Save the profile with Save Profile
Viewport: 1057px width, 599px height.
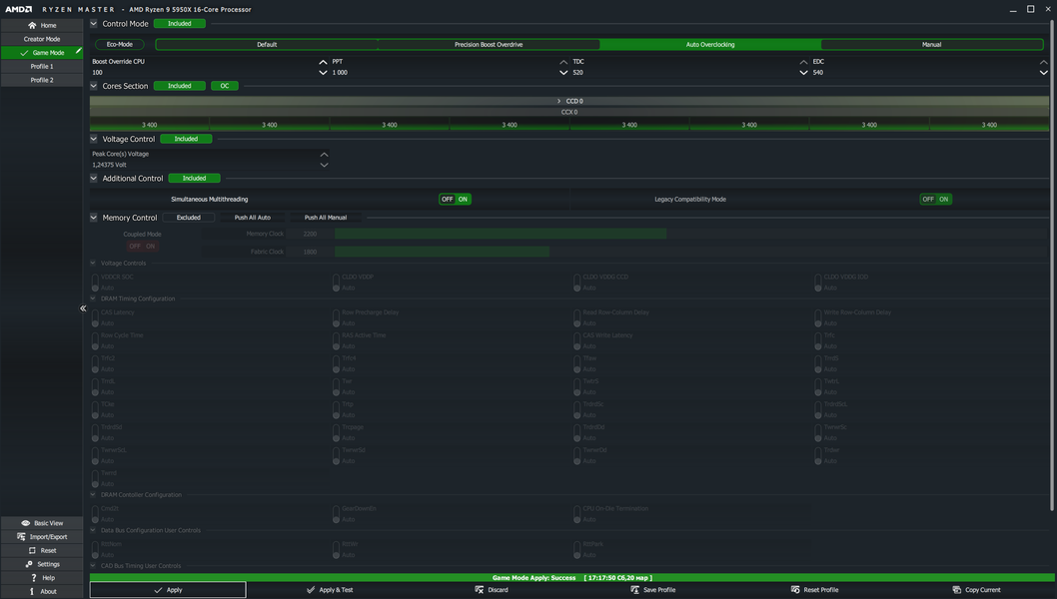click(x=652, y=590)
